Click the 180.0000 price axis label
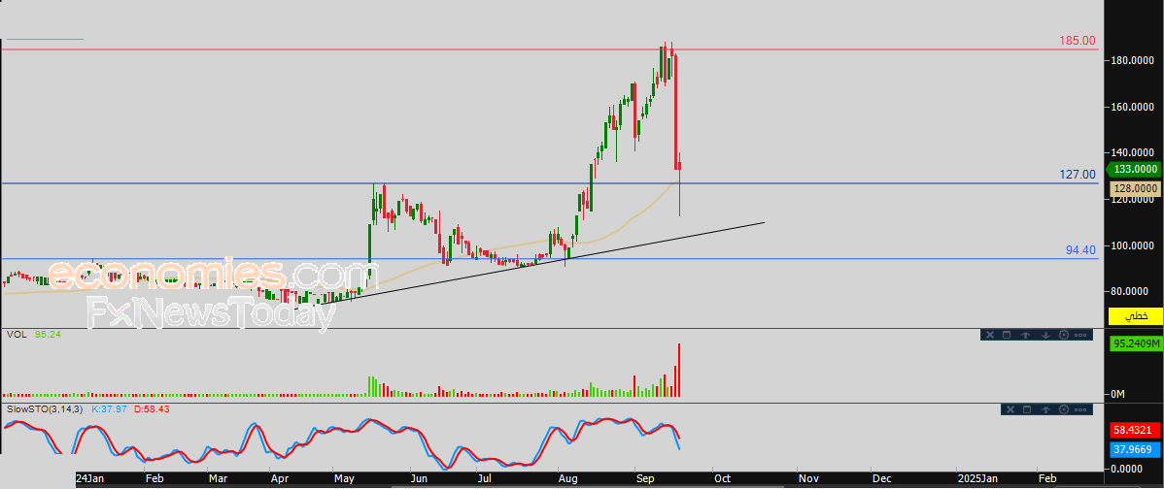 click(1132, 60)
